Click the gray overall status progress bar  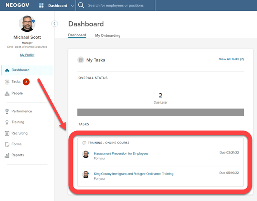pos(160,112)
